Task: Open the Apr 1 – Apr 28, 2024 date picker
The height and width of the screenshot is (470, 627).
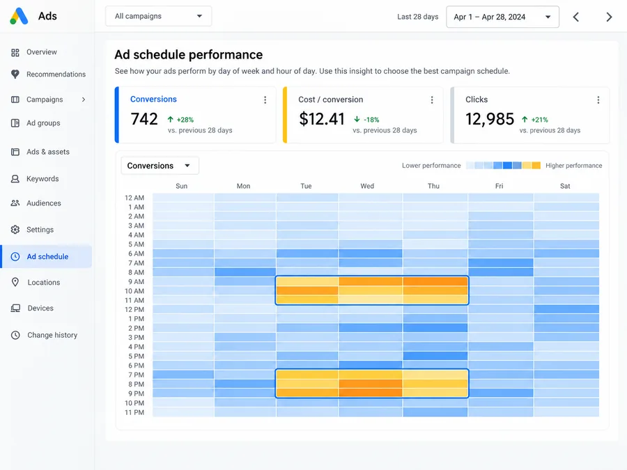Action: tap(502, 17)
